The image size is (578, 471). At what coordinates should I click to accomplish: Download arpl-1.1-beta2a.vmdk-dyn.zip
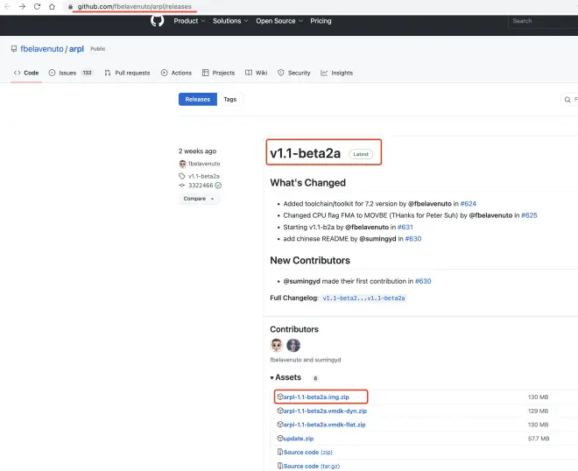coord(325,411)
